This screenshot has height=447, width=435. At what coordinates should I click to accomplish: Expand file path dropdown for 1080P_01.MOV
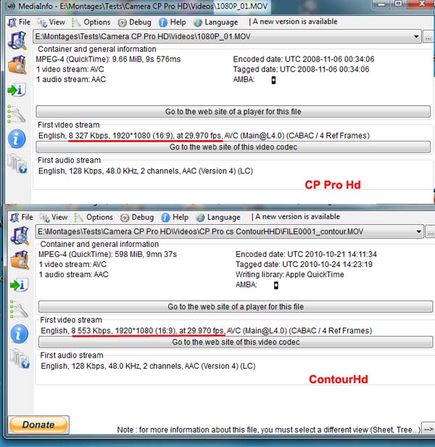tap(416, 37)
